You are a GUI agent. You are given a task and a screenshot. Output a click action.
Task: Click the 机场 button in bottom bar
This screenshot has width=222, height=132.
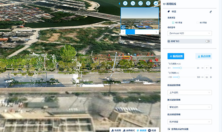tap(152, 130)
